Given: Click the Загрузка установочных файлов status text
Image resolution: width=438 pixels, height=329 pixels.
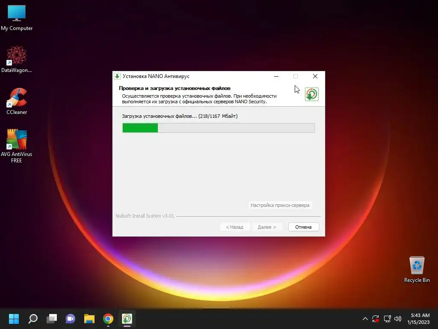Looking at the screenshot, I should pyautogui.click(x=180, y=116).
